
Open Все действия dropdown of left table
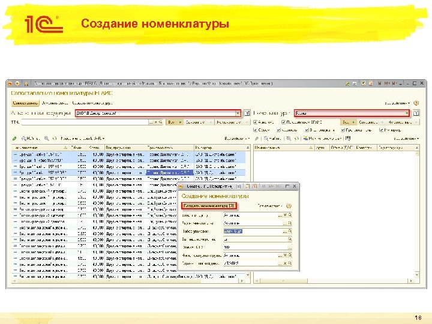click(237, 139)
